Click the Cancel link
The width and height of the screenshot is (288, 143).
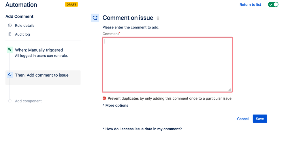coord(243,119)
